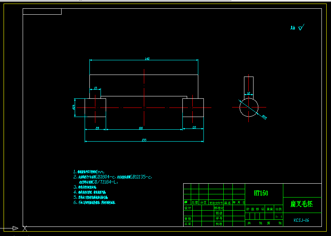This screenshot has height=236, width=331.
Task: Click the 标准化 label in title block
Action: click(219, 208)
